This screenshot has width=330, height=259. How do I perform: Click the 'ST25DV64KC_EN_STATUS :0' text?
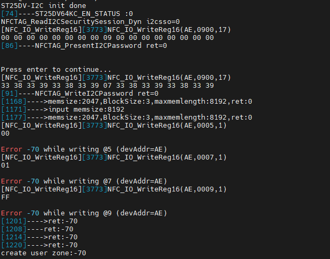84,14
